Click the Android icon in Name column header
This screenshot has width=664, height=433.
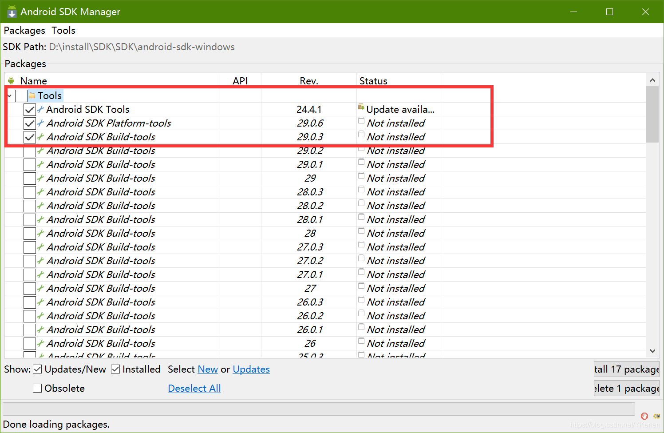(x=11, y=81)
